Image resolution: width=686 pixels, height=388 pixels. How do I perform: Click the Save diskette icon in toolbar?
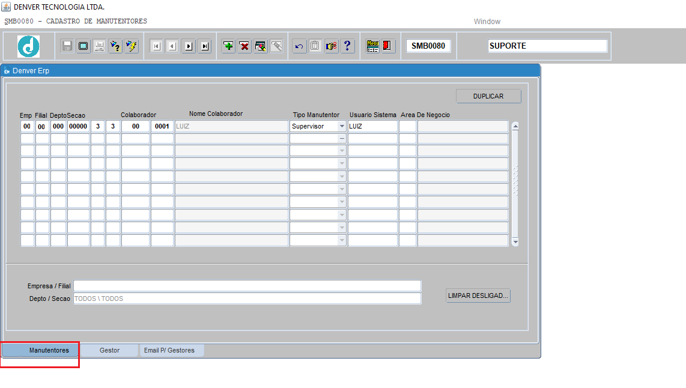67,46
